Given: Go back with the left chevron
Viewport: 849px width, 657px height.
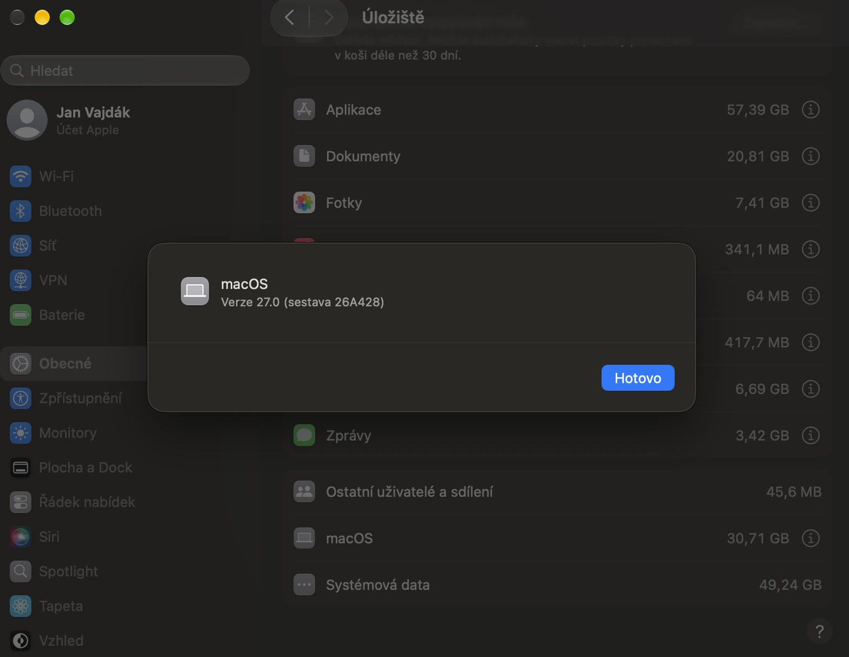Looking at the screenshot, I should pos(290,17).
